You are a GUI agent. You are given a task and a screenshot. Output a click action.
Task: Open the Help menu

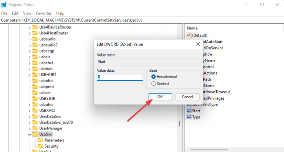60,13
